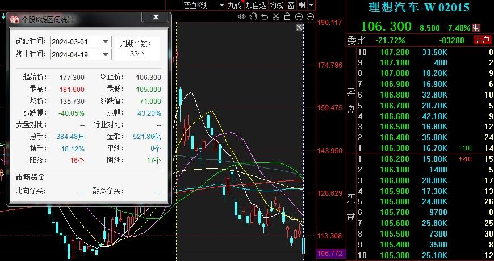
Task: Click the 周期个数 33个 box
Action: 137,48
